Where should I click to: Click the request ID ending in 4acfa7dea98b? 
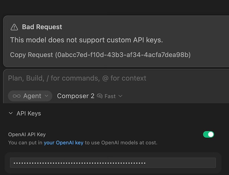[x=123, y=55]
